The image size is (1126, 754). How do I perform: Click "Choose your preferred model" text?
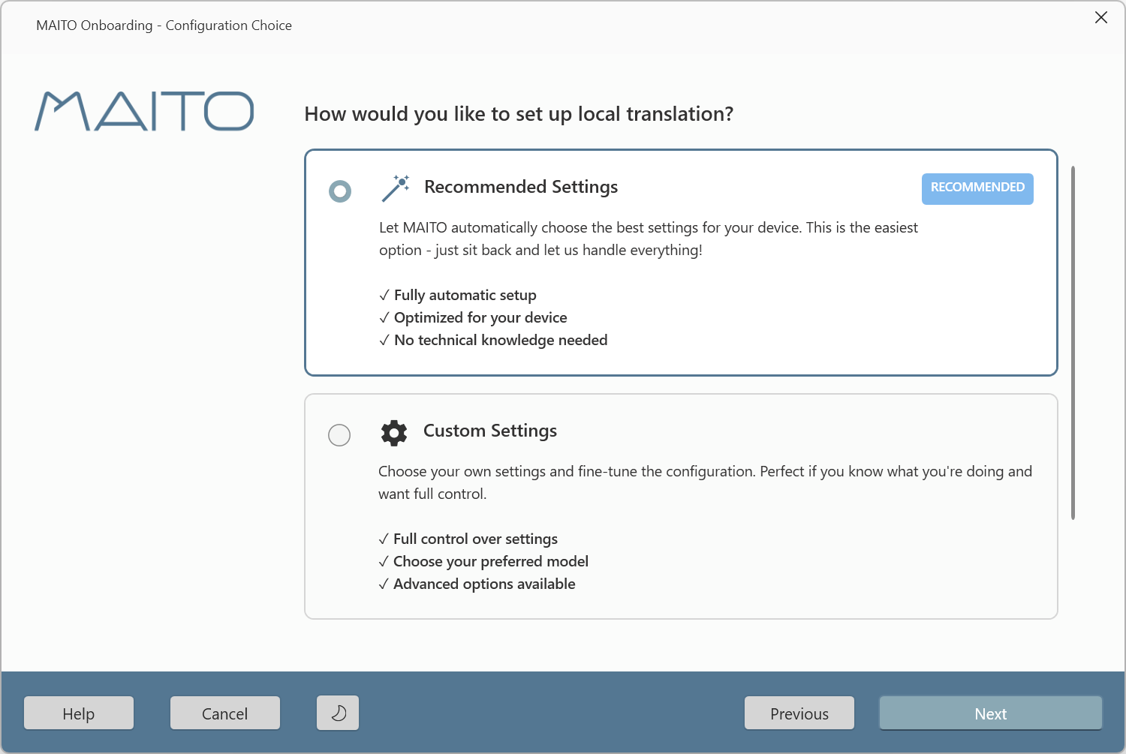point(491,561)
